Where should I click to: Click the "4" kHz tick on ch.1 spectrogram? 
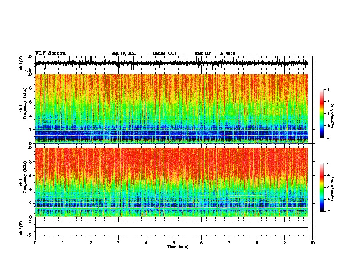[31, 116]
